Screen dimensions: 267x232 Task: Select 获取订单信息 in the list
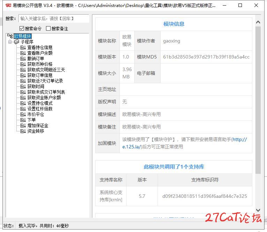click(x=40, y=75)
